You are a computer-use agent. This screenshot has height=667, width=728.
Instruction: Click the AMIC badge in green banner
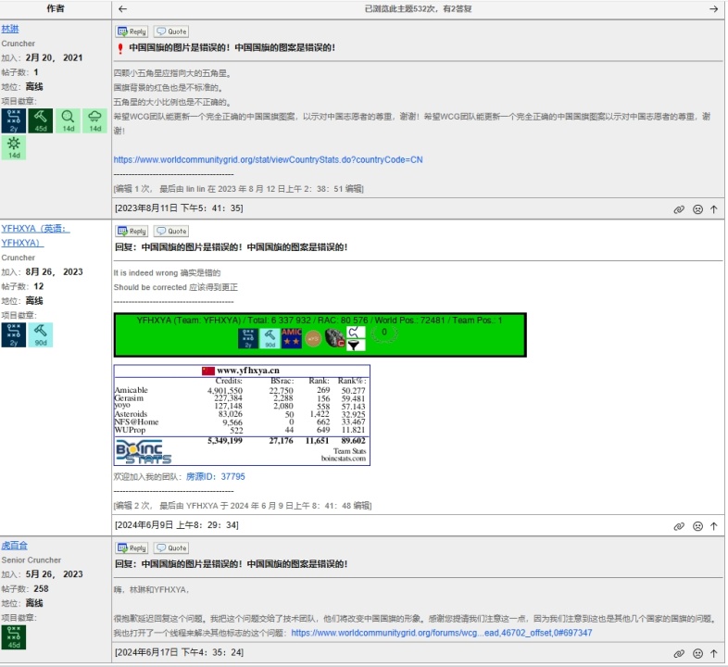292,338
